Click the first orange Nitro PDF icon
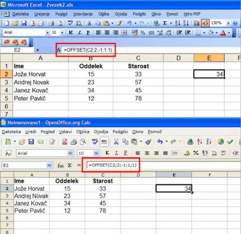 point(7,42)
